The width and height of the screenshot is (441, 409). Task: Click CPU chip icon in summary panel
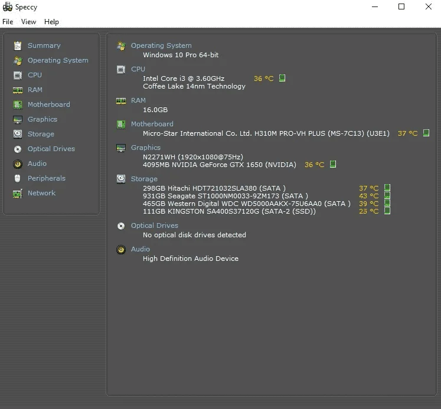[121, 70]
